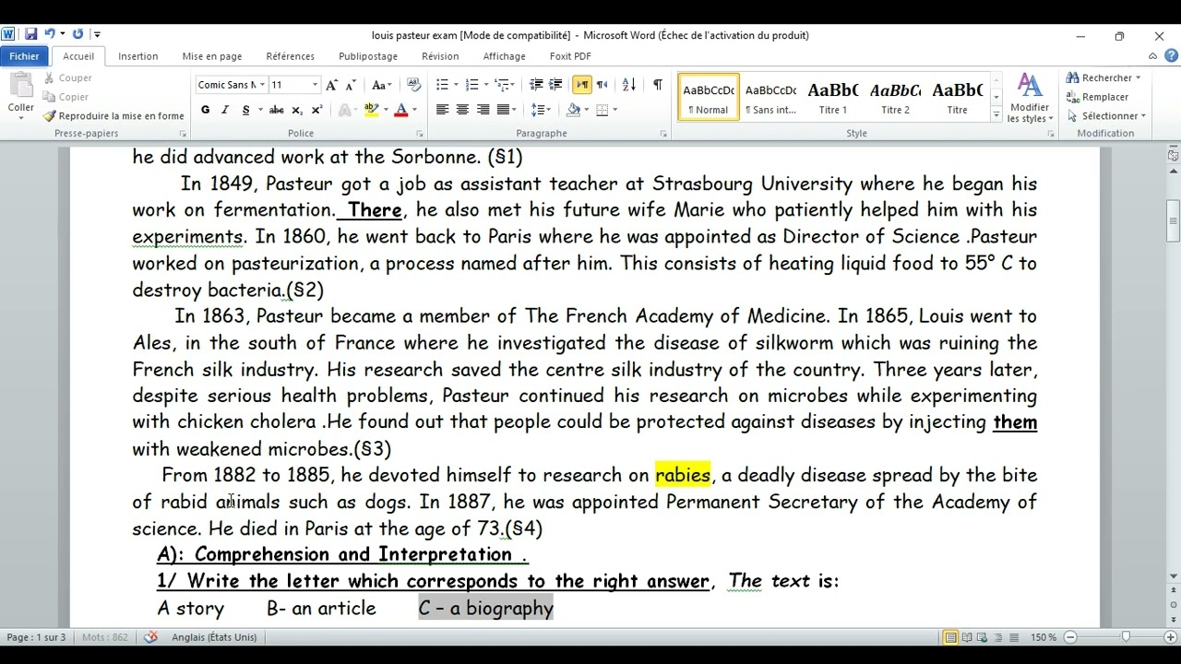This screenshot has width=1181, height=664.
Task: Switch to the Publipostage tab
Action: point(368,56)
